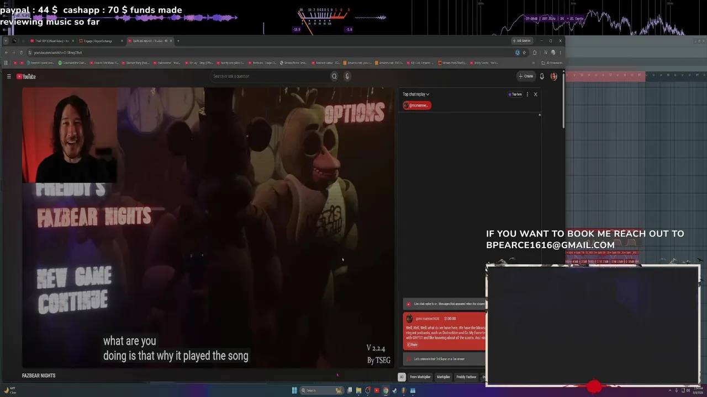Switch to Chrome on the taskbar

(386, 390)
